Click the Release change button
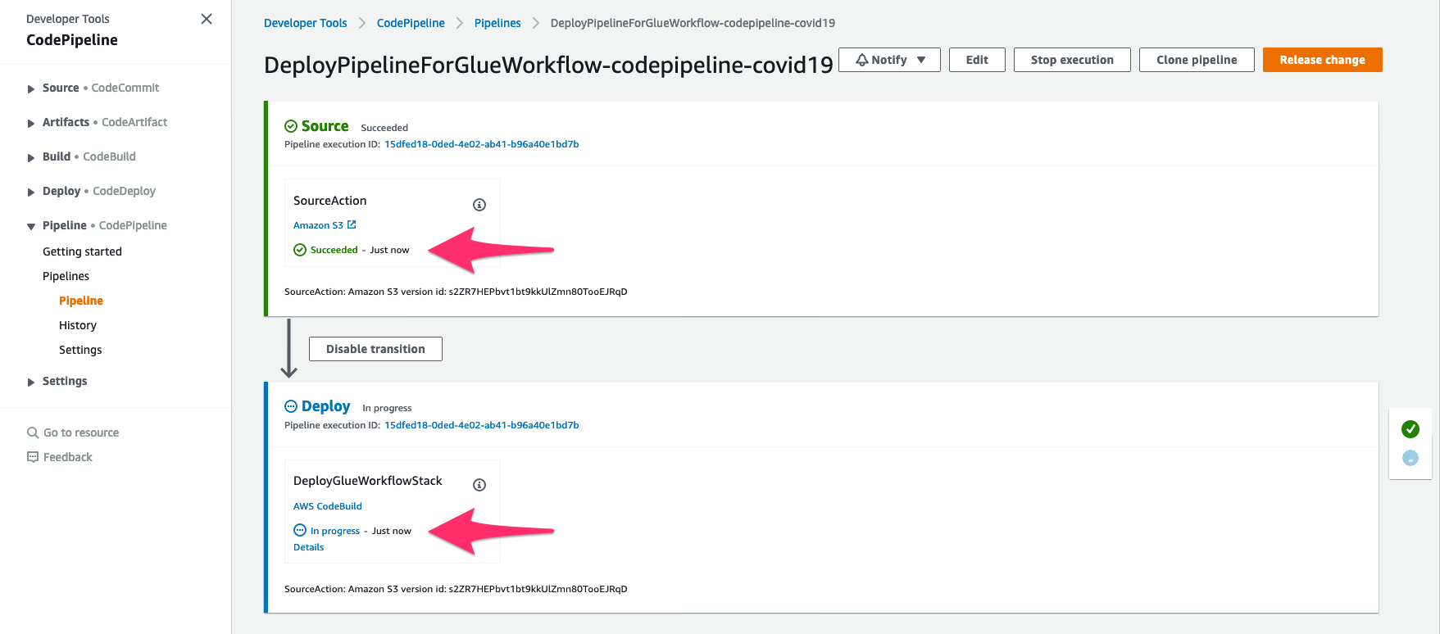 pos(1322,60)
